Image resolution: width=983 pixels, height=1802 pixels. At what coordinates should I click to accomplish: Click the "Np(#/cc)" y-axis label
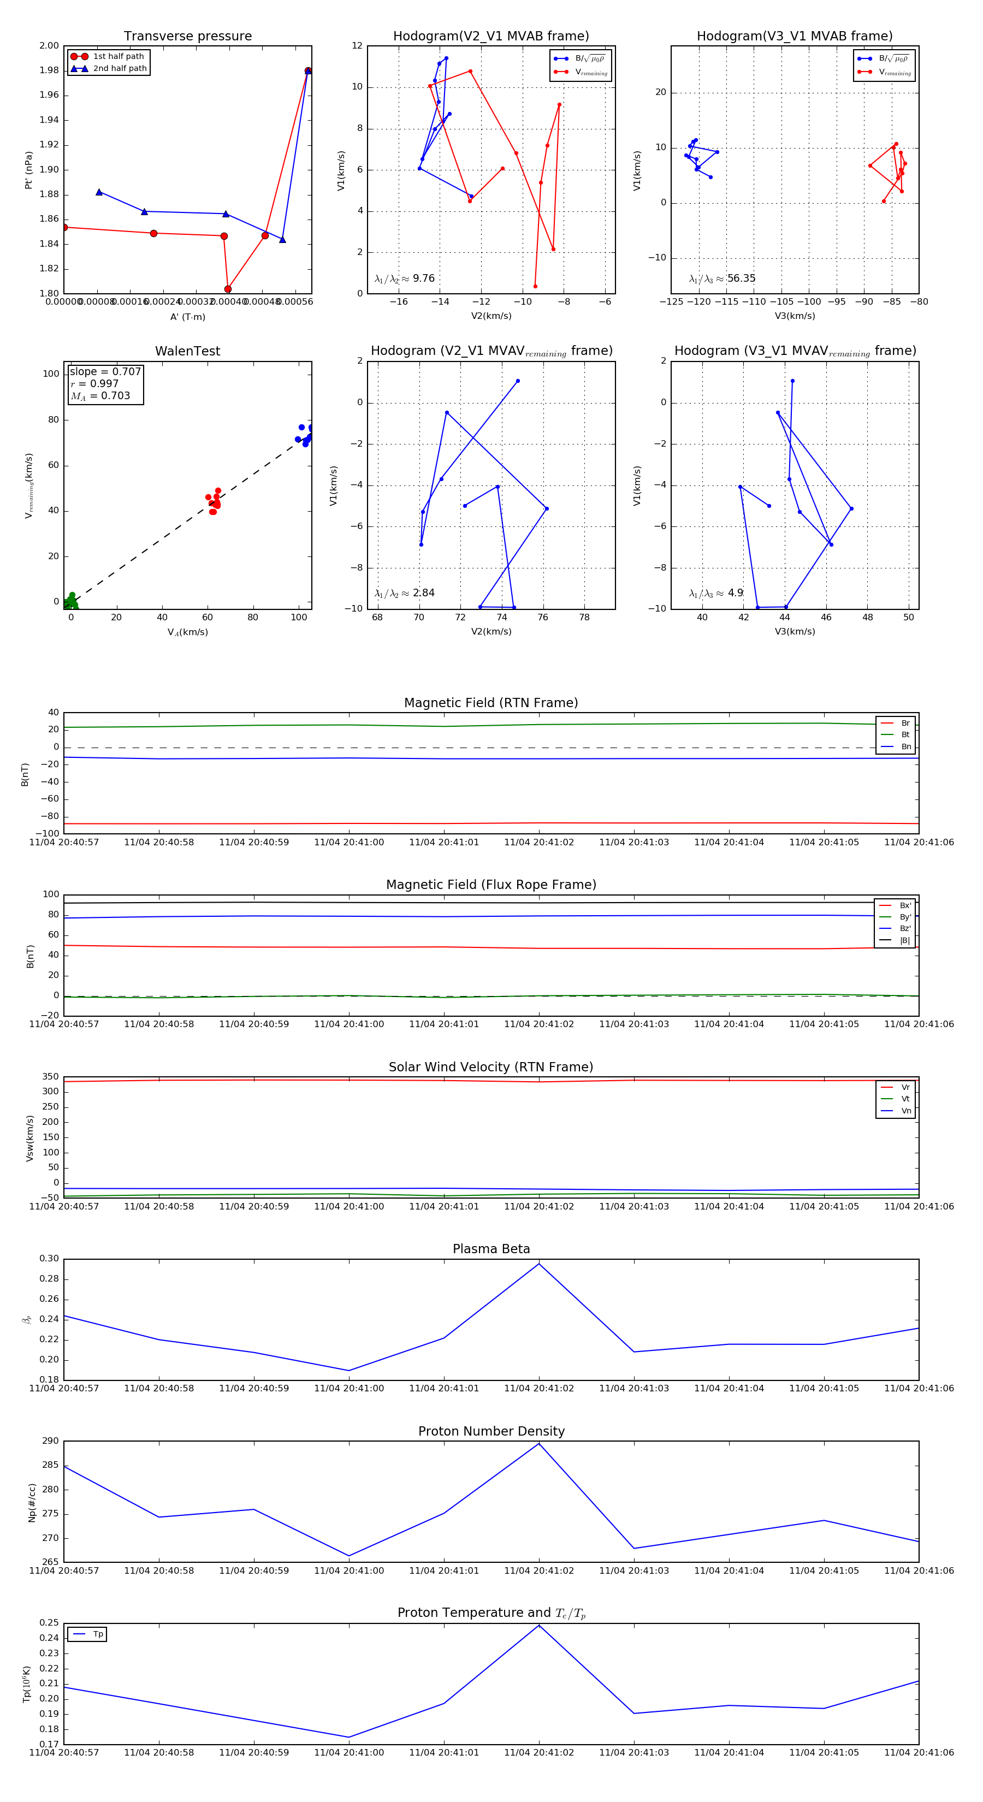pos(32,1503)
